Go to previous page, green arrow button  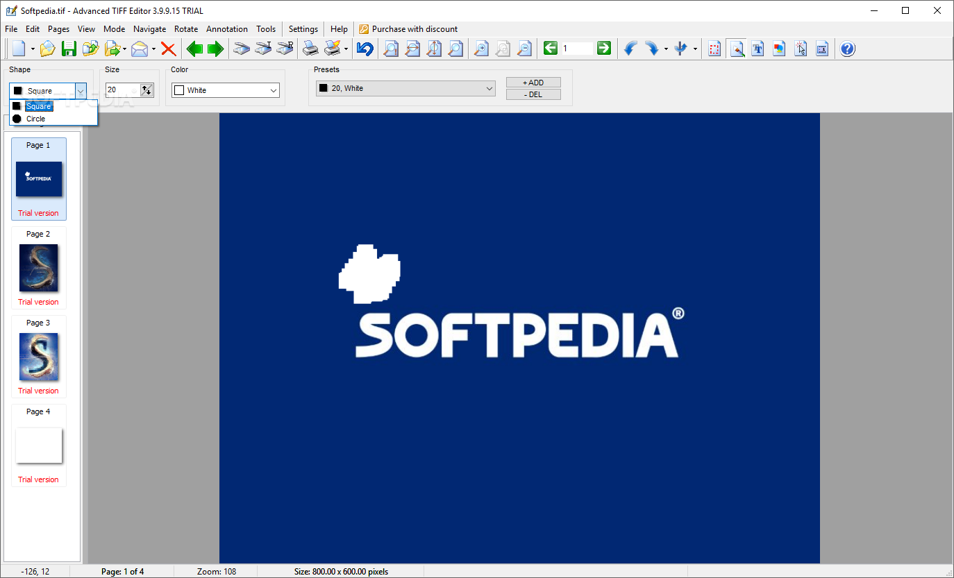coord(551,48)
